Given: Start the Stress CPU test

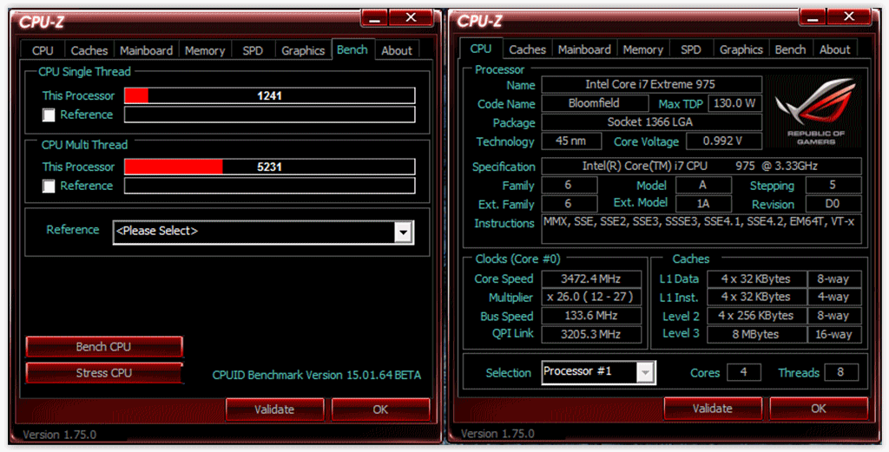Looking at the screenshot, I should tap(104, 373).
